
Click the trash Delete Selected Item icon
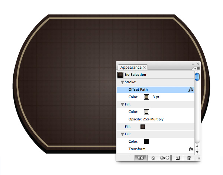(188, 158)
